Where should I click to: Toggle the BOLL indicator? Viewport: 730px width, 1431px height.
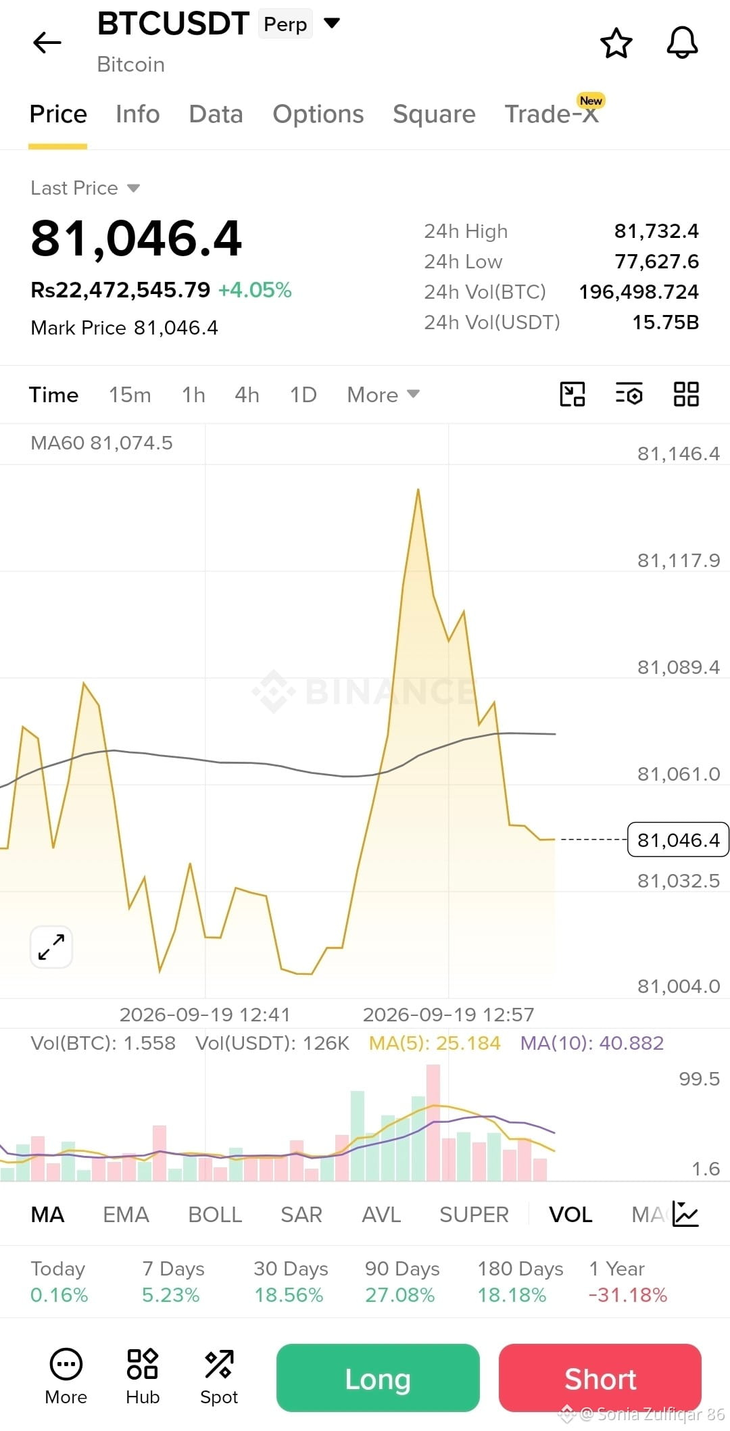[215, 1215]
